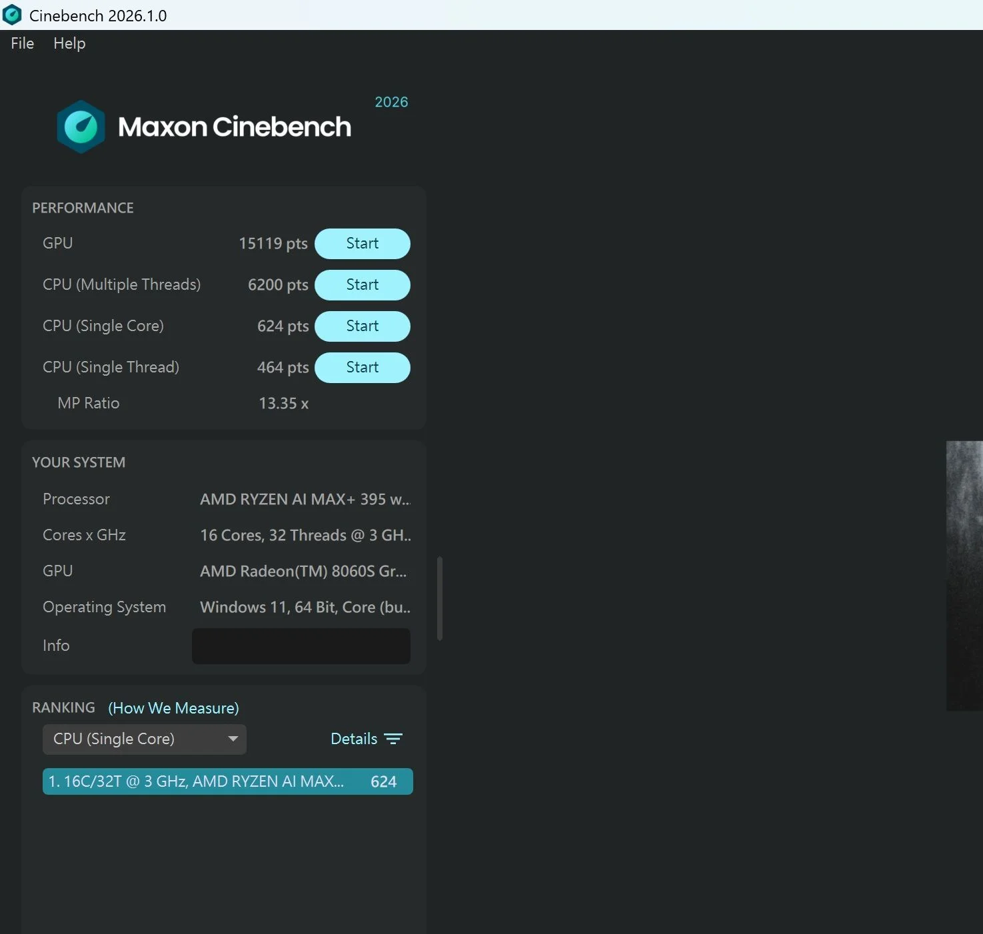
Task: Click the Maxon Cinebench hexagon logo
Action: [81, 127]
